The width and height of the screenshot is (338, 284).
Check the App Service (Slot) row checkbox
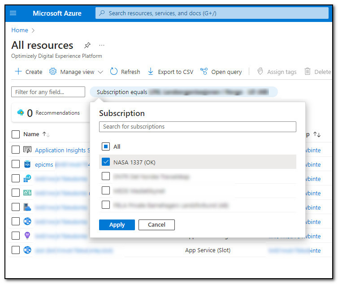(x=16, y=250)
